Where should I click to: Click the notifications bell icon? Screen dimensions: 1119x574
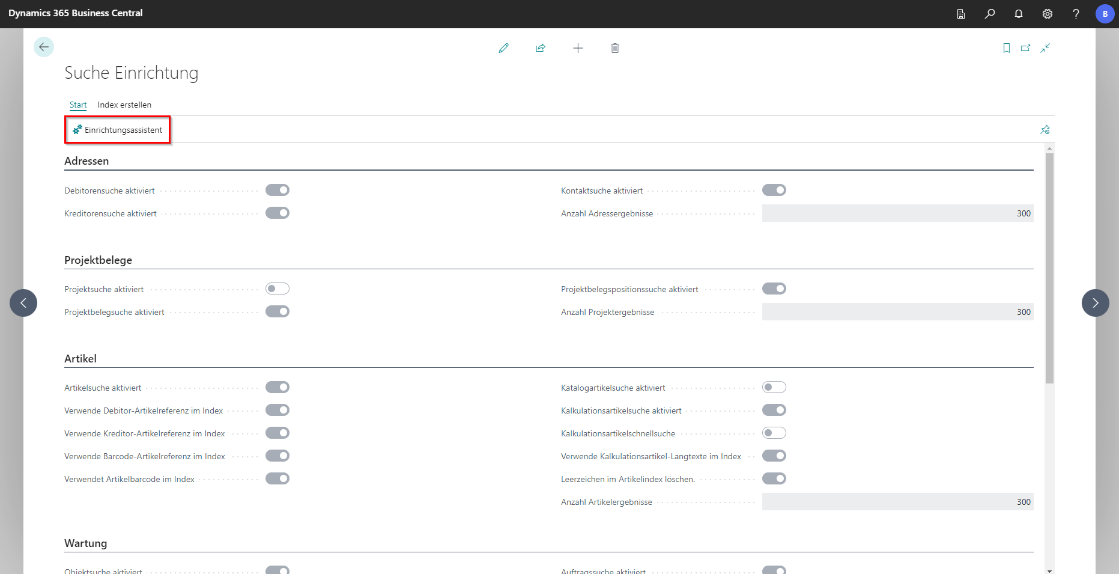[1019, 13]
